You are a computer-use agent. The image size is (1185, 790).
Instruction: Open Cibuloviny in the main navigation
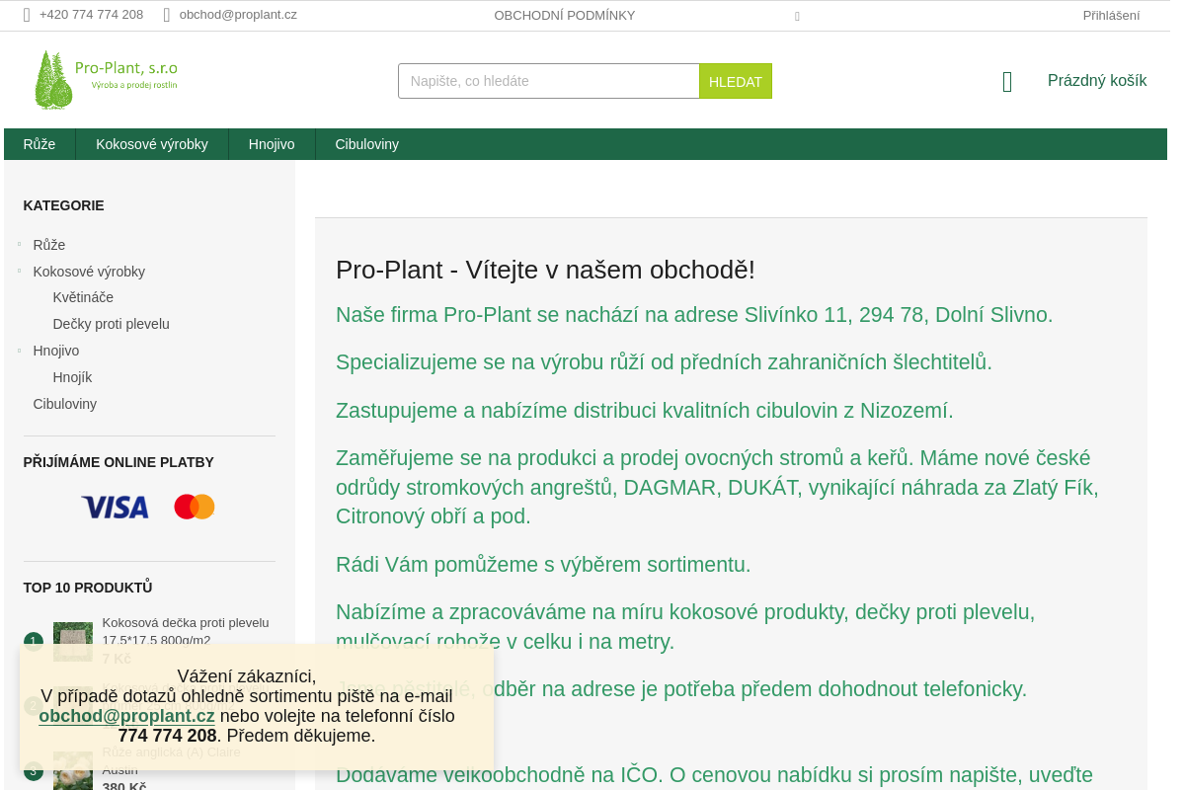click(366, 144)
